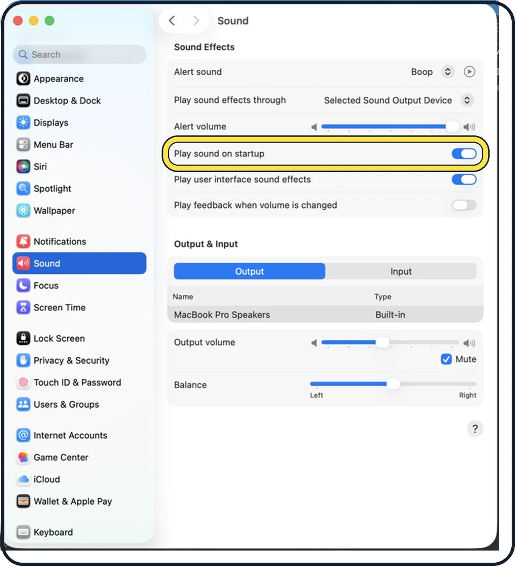
Task: Click the loud speaker icon beside Output volume
Action: 469,343
